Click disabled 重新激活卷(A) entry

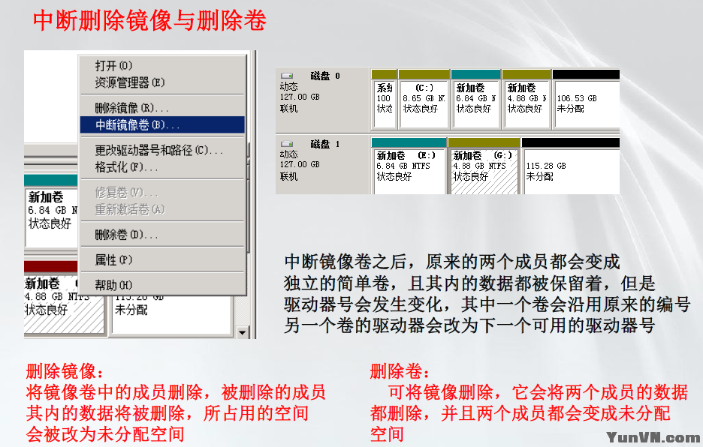(163, 209)
